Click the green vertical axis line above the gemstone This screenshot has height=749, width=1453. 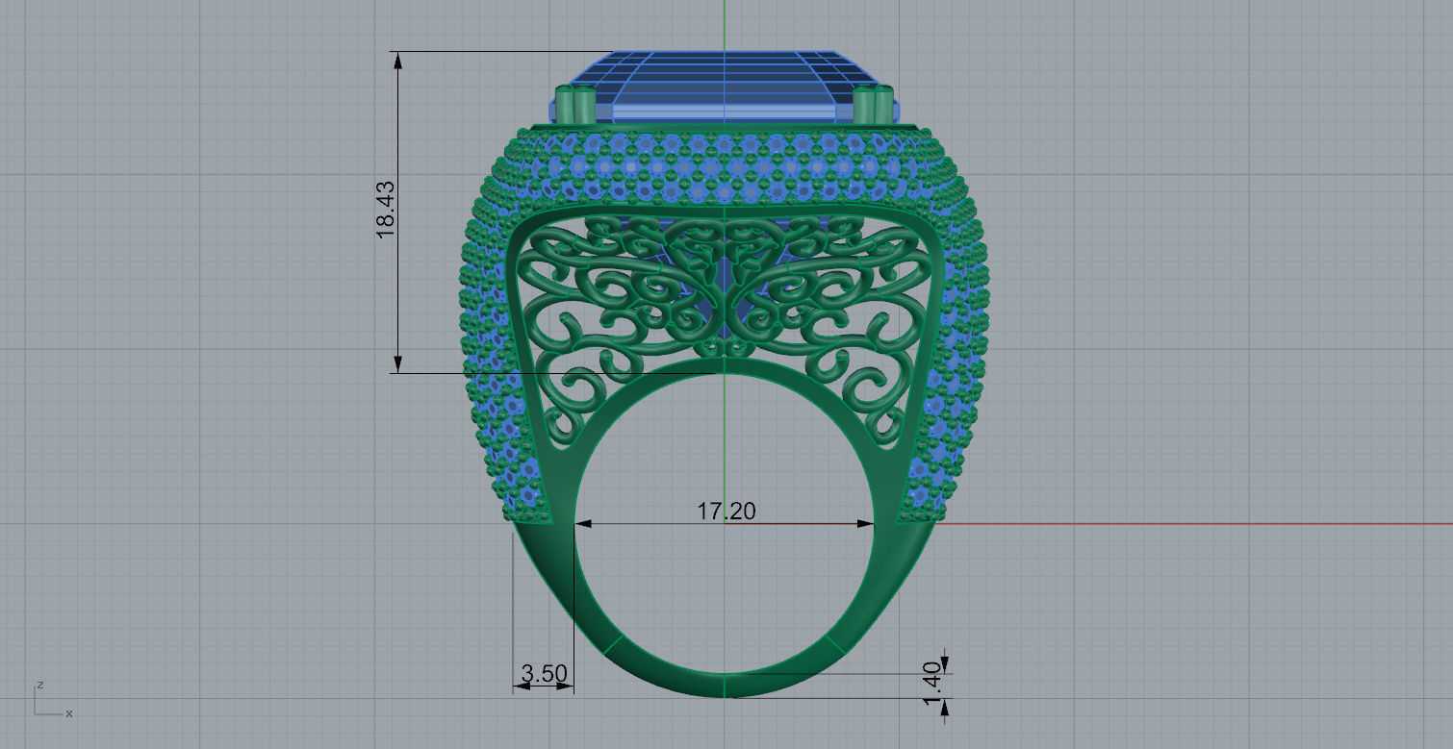725,24
